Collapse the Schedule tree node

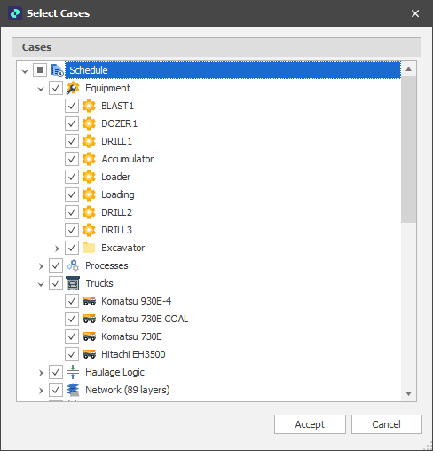pyautogui.click(x=25, y=71)
